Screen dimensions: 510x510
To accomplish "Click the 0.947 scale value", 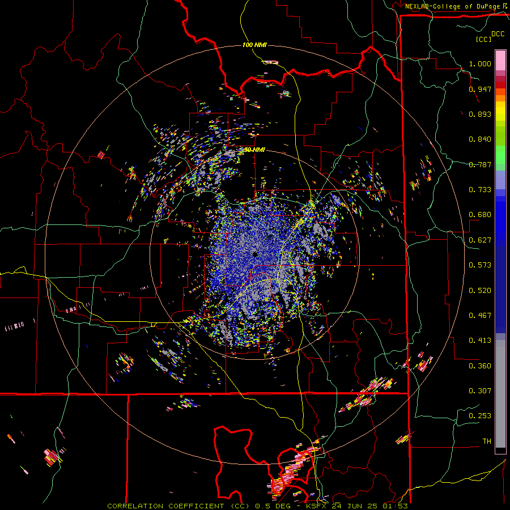I will click(480, 89).
